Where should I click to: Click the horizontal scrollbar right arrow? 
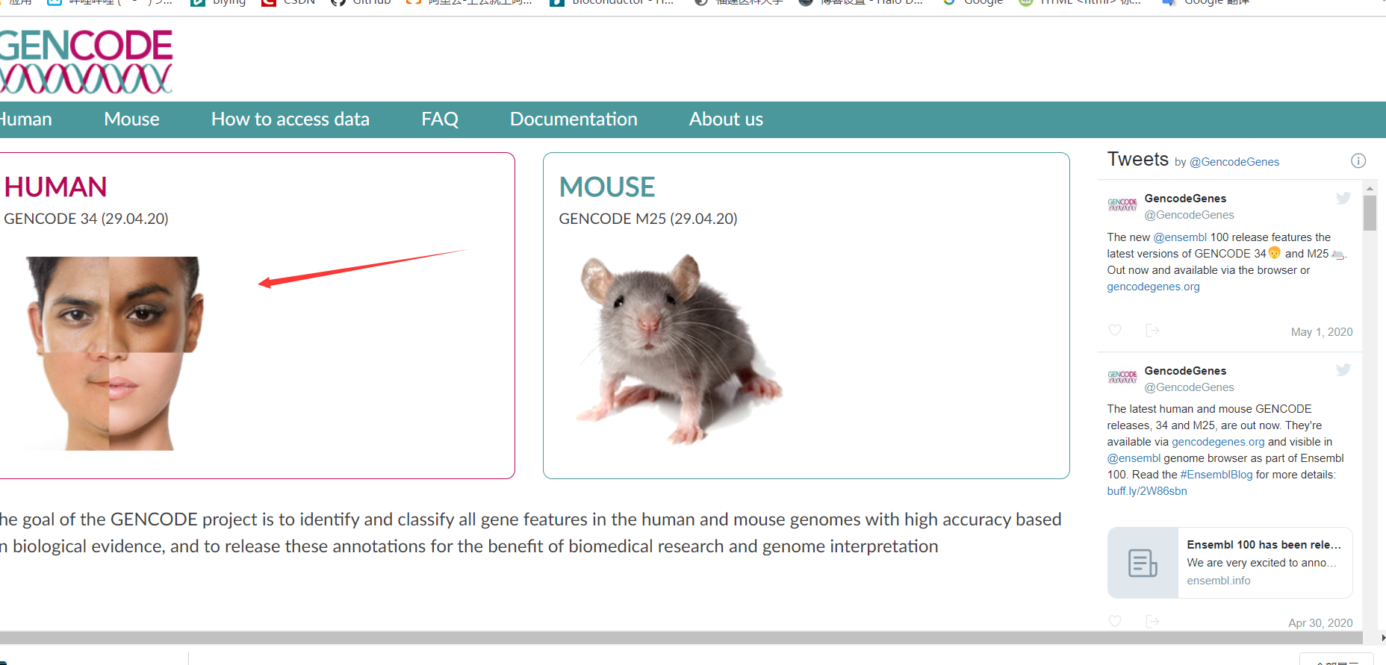point(1382,638)
